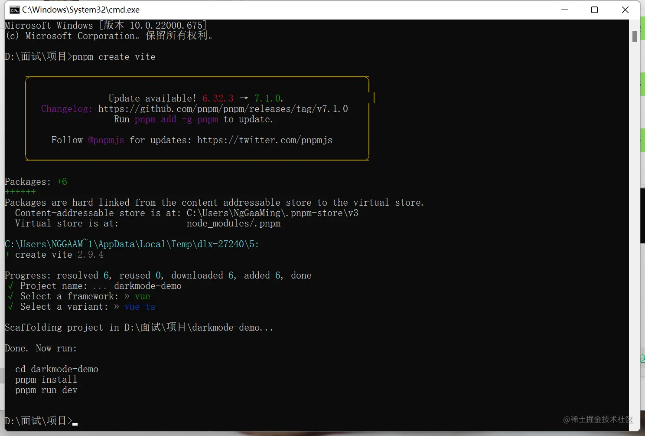Click the "Scaffolding project in" line

pyautogui.click(x=139, y=328)
